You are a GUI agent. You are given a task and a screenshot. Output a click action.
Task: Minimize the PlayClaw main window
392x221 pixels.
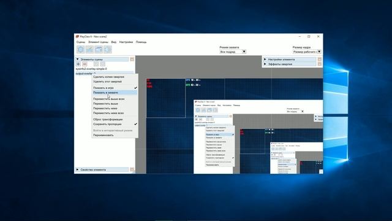(300, 37)
